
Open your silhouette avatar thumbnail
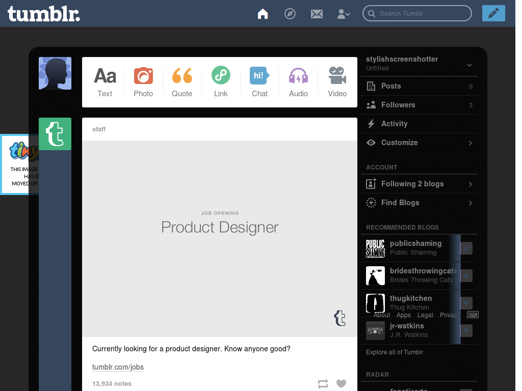55,73
